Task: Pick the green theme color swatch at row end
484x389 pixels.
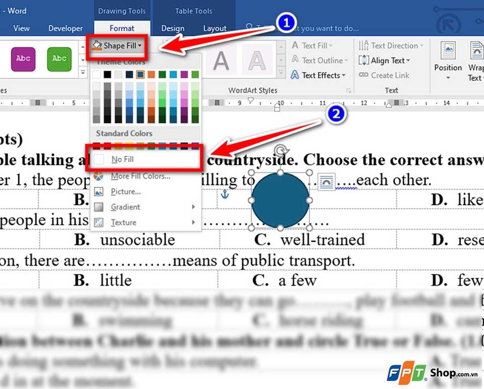Action: point(195,74)
